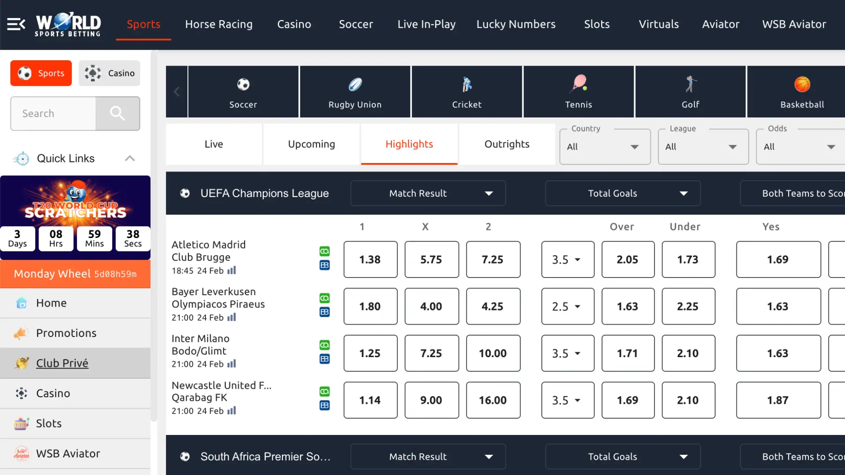Open the Country filter dropdown

[605, 146]
